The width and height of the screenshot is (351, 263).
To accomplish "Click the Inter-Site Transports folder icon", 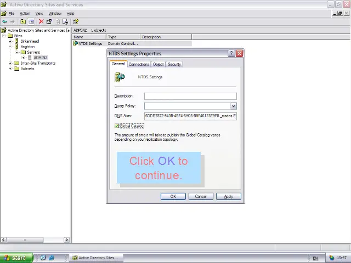I will [x=17, y=63].
